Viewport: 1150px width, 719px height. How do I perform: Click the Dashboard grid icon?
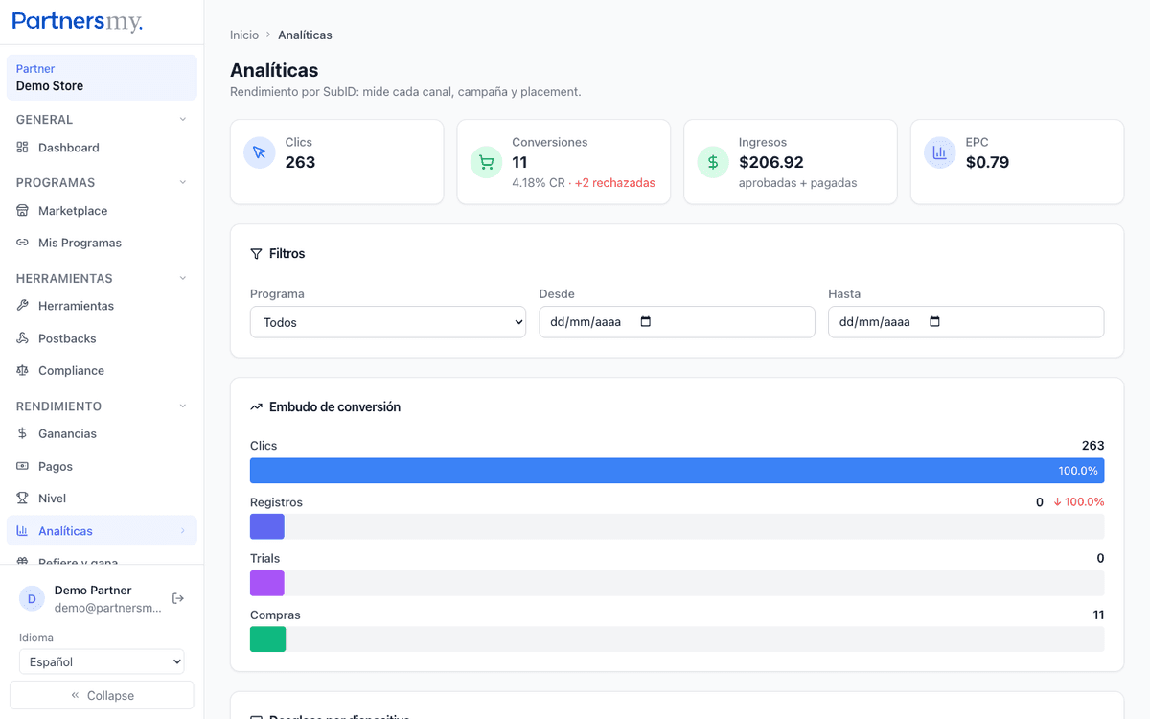point(23,148)
